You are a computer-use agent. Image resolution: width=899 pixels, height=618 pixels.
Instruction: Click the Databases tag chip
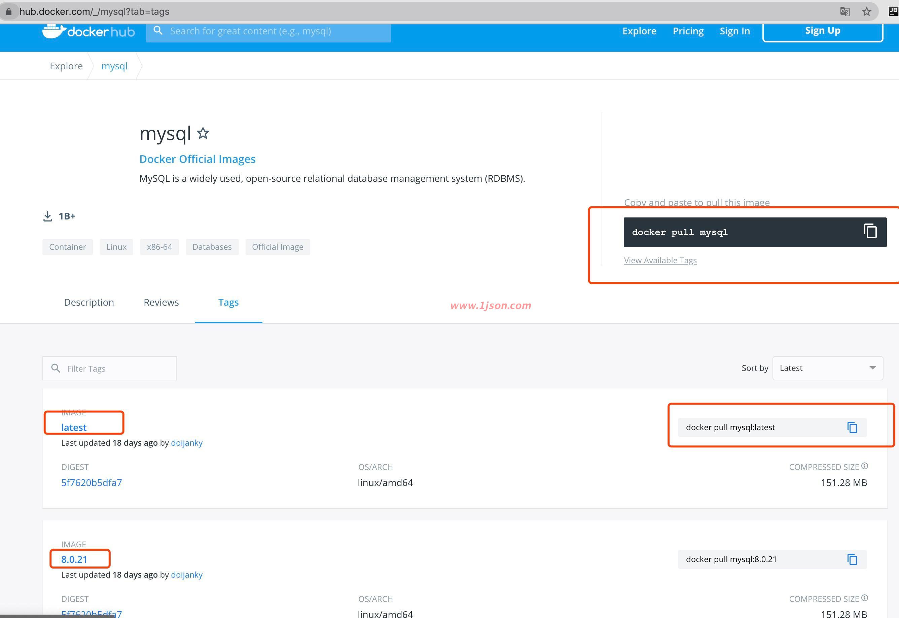(212, 247)
